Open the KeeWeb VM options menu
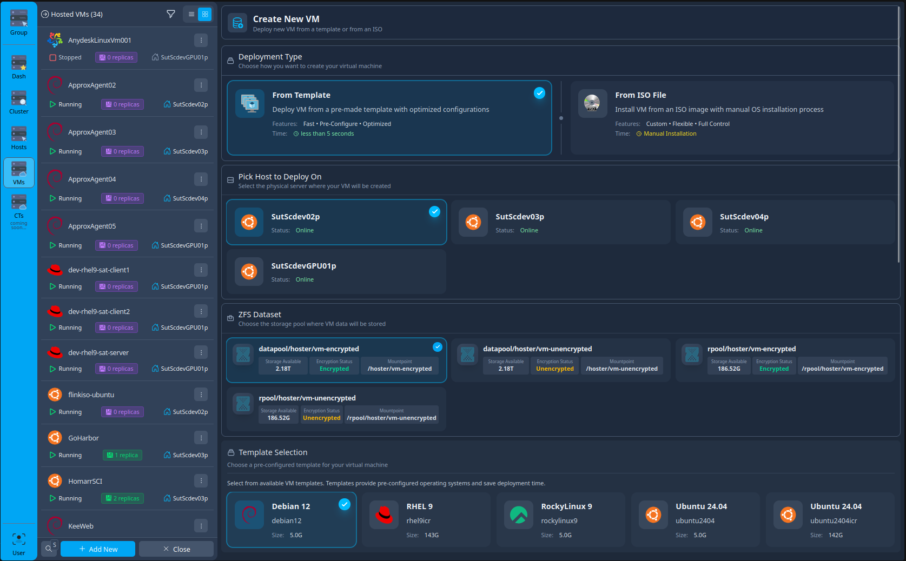This screenshot has height=561, width=906. pyautogui.click(x=201, y=525)
